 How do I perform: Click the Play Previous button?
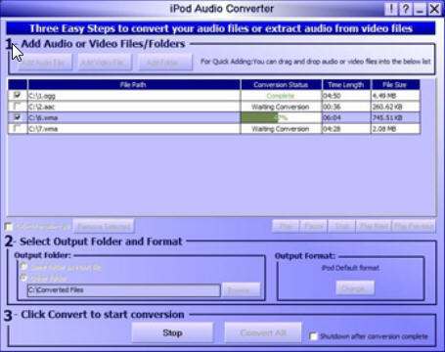tap(414, 226)
